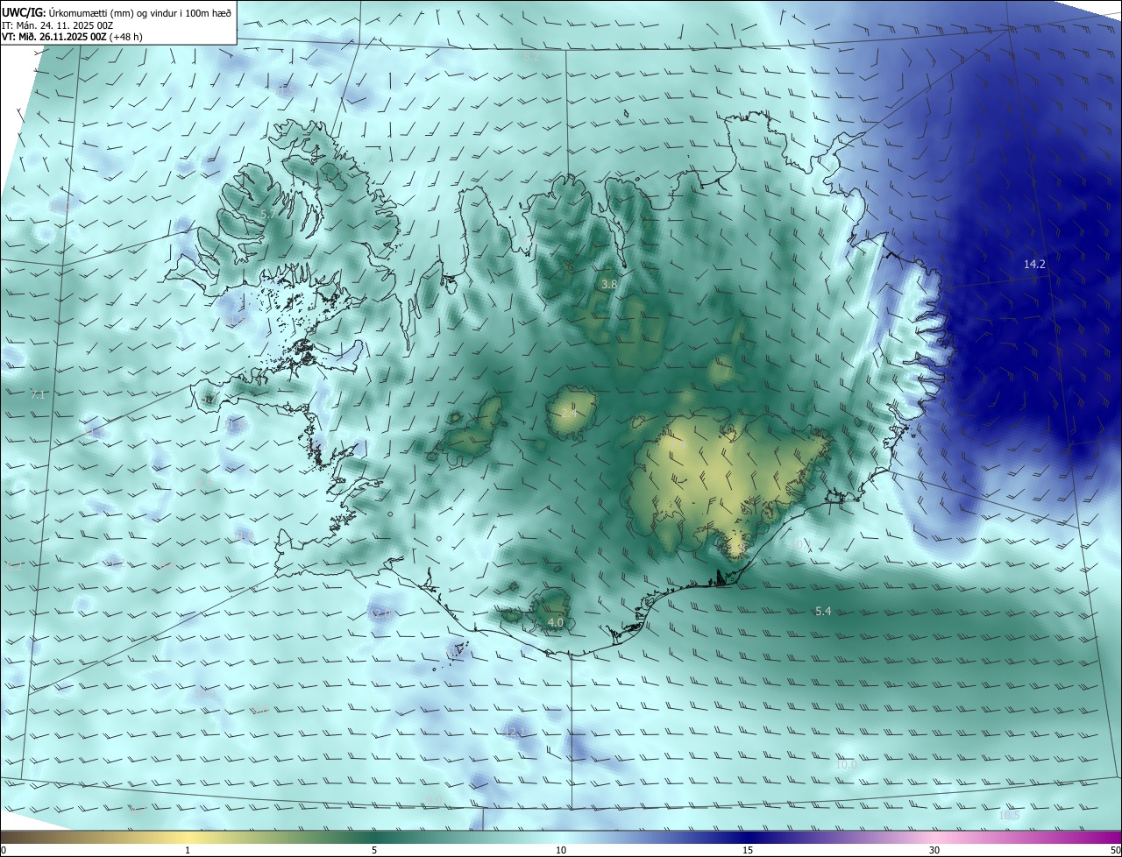Viewport: 1122px width, 857px height.
Task: Click the colorbar tick label 0
Action: (4, 850)
